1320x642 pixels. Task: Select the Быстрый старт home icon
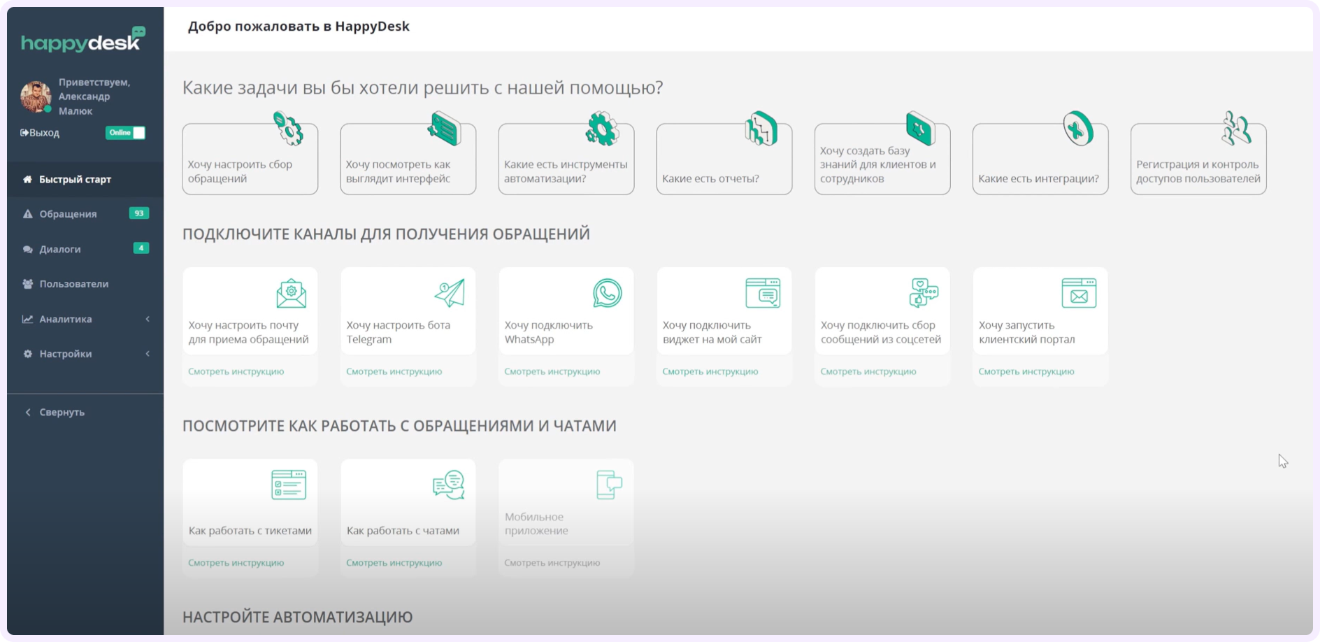(x=26, y=179)
